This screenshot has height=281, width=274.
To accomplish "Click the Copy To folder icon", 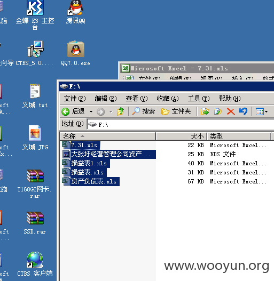I will 218,111.
